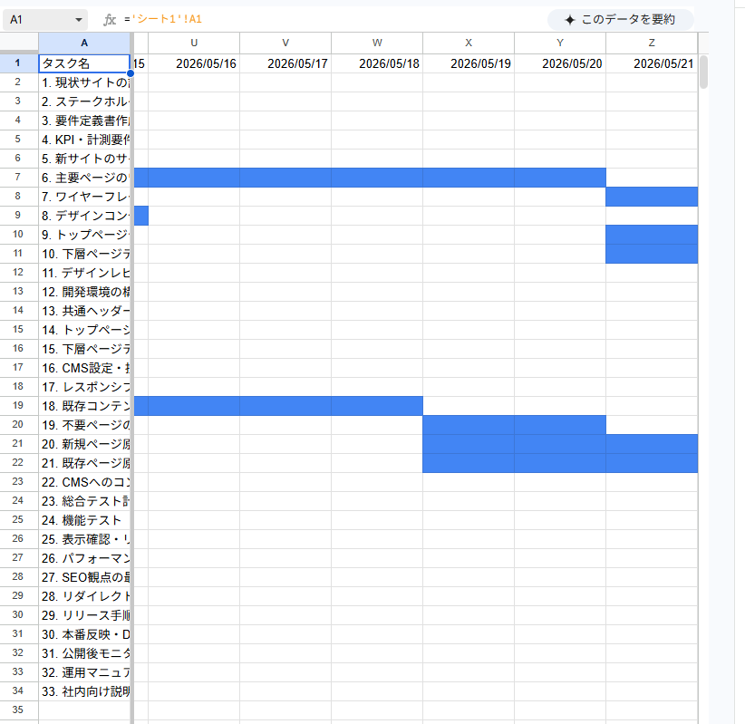Select column U header
745x724 pixels.
point(194,43)
